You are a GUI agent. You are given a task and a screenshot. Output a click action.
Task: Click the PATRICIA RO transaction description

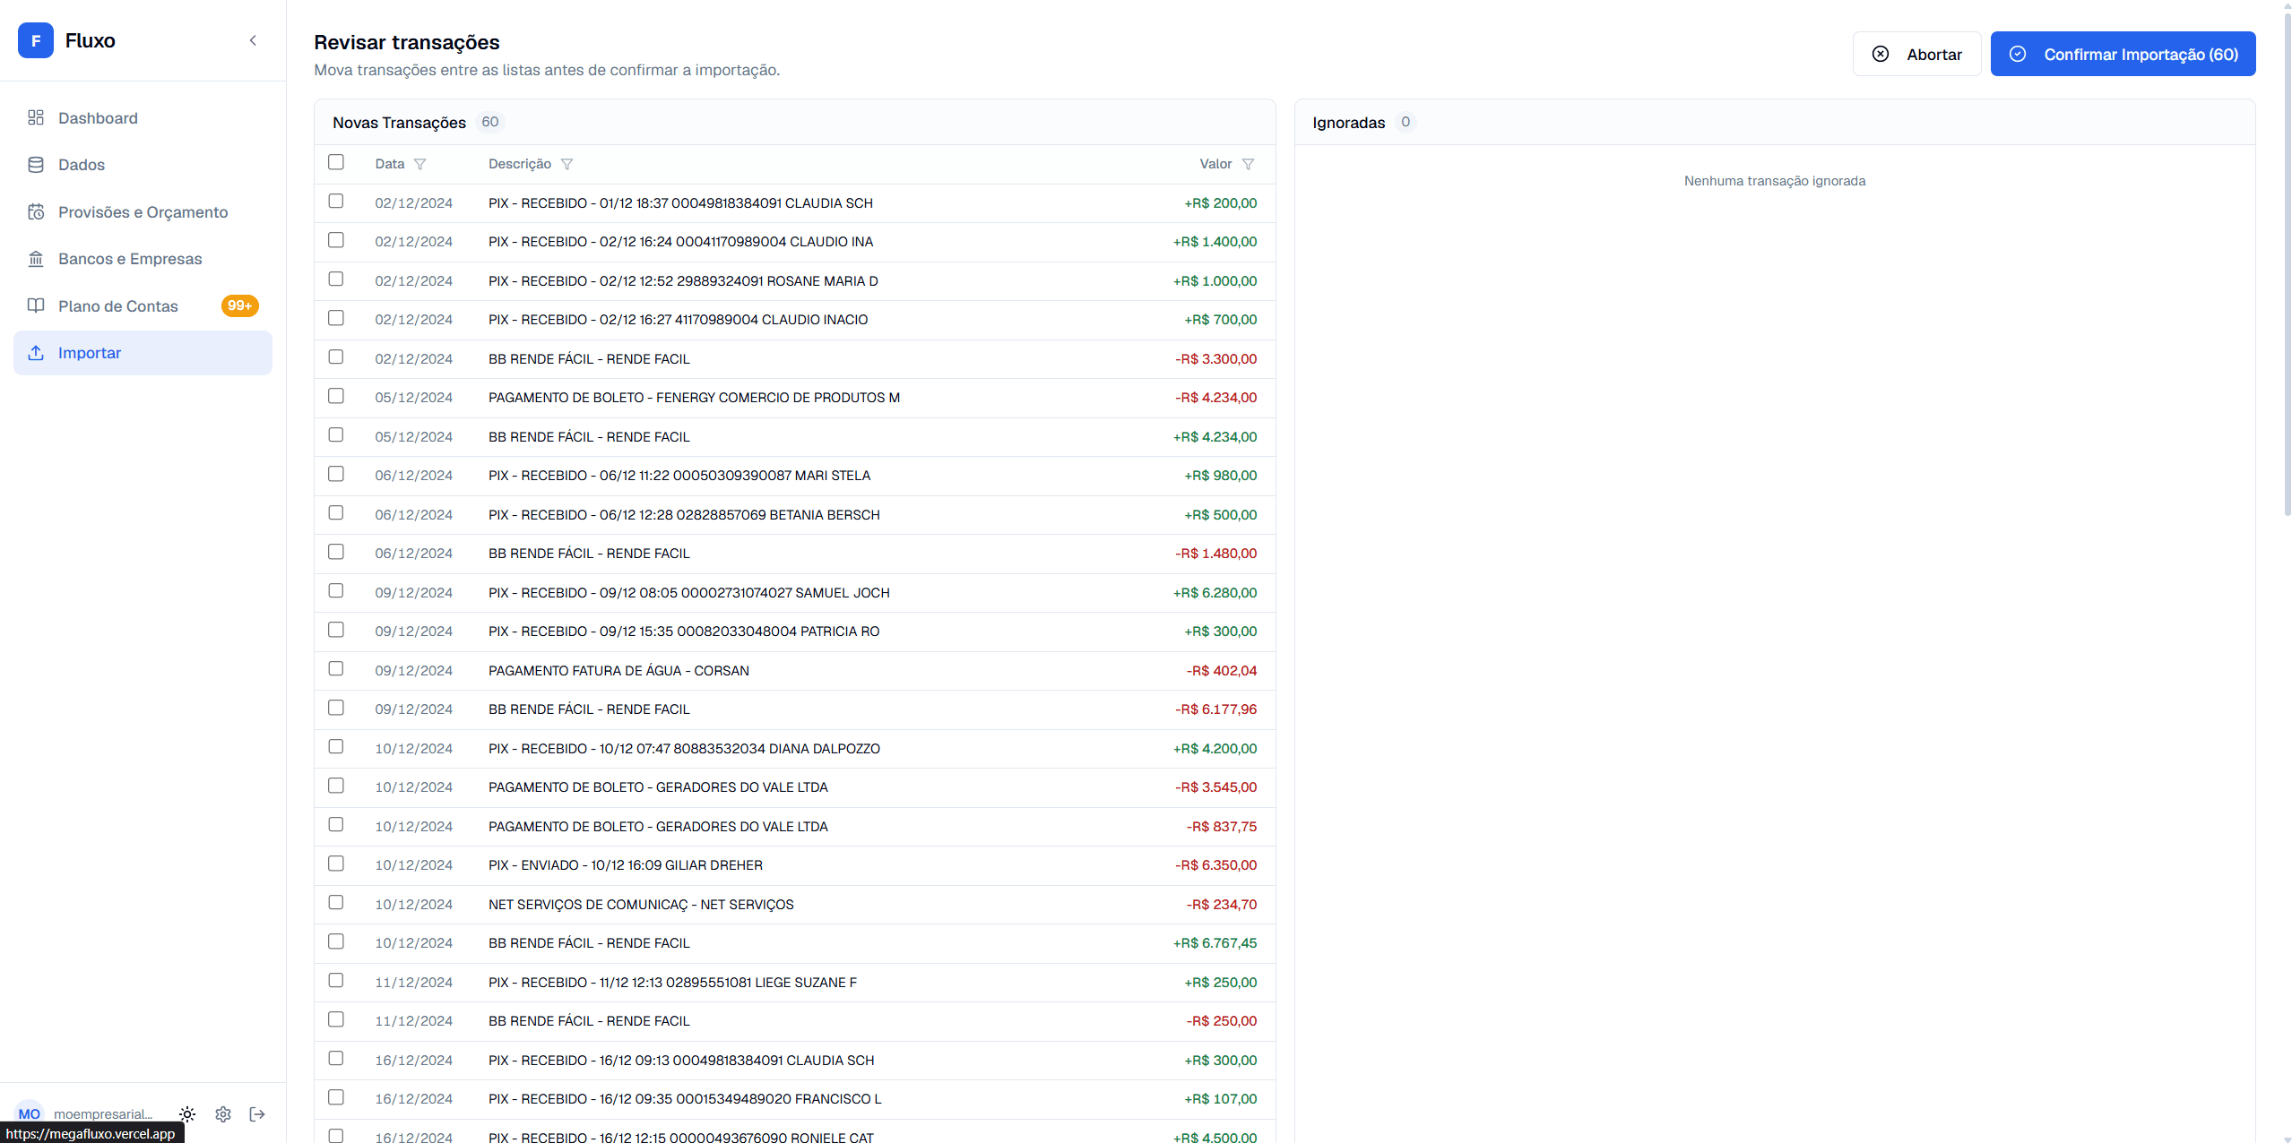point(684,632)
